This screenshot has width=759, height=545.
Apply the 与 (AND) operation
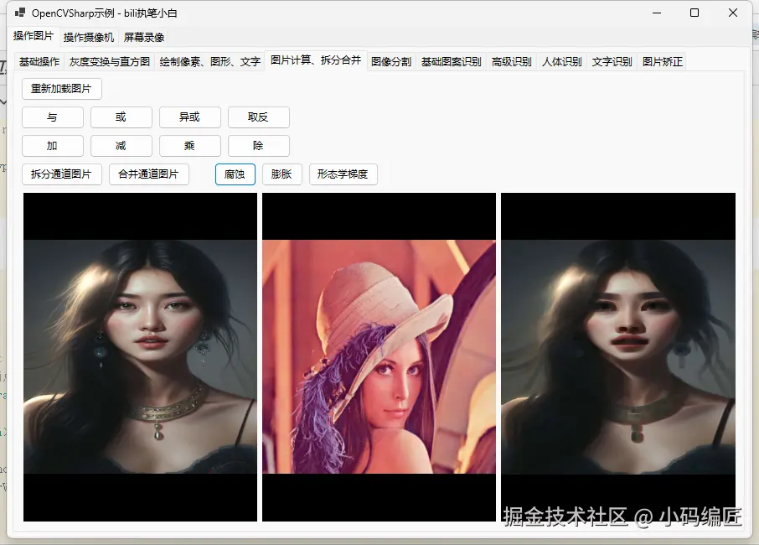click(52, 117)
